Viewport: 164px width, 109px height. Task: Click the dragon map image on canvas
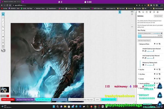click(x=47, y=63)
